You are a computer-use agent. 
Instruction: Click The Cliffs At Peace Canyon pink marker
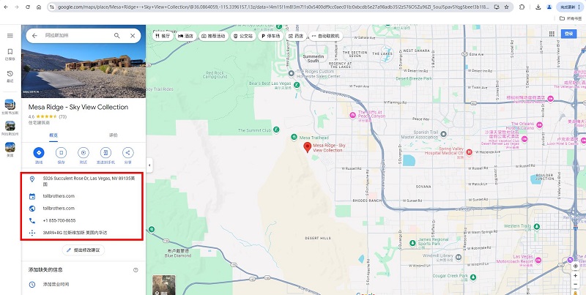click(352, 116)
